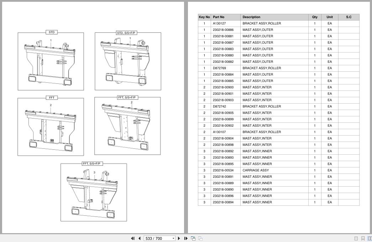Click the FFT label above the diagram

click(x=52, y=98)
